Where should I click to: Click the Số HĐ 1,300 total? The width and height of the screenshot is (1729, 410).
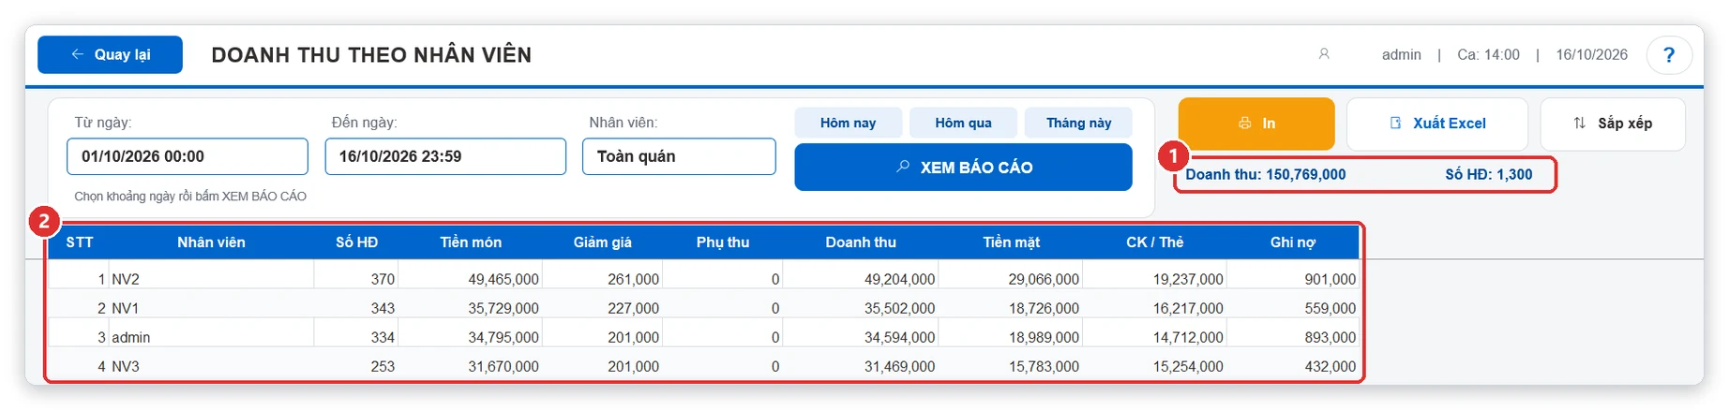pos(1488,174)
